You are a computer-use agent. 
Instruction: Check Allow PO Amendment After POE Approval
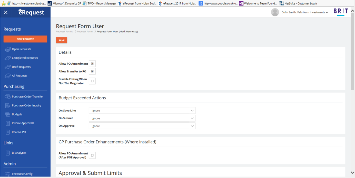pyautogui.click(x=92, y=155)
